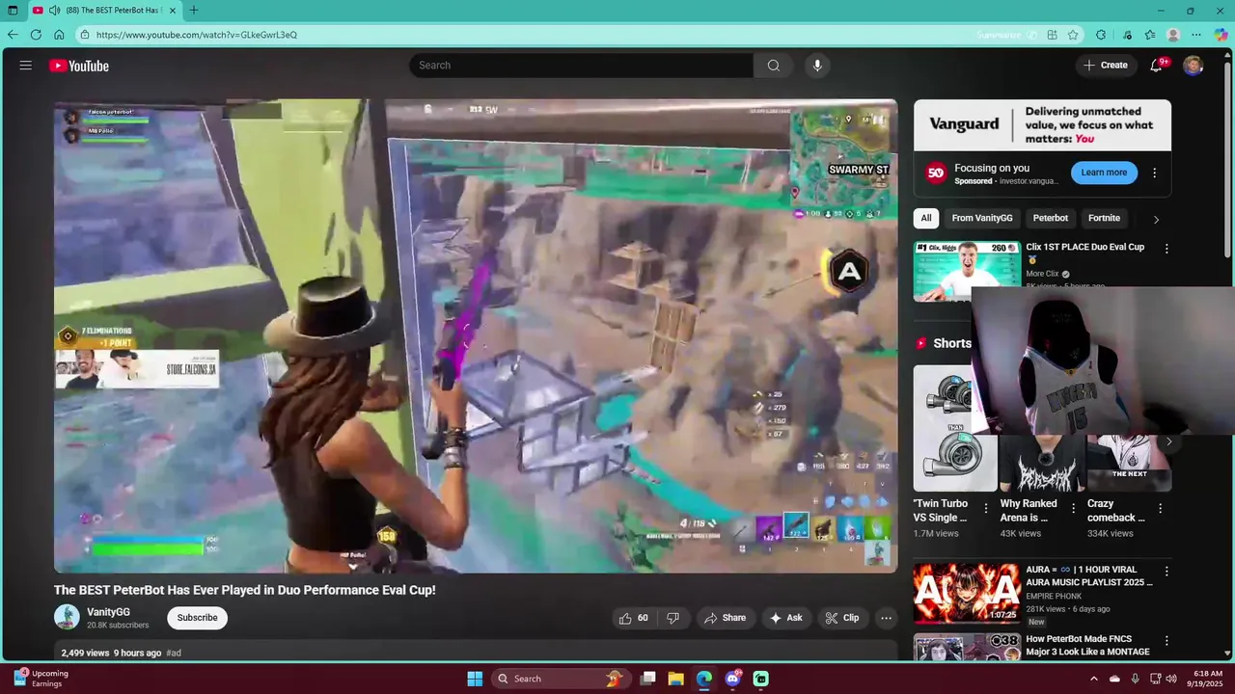The image size is (1235, 694).
Task: Open the Vanguard ad options menu
Action: click(1154, 173)
